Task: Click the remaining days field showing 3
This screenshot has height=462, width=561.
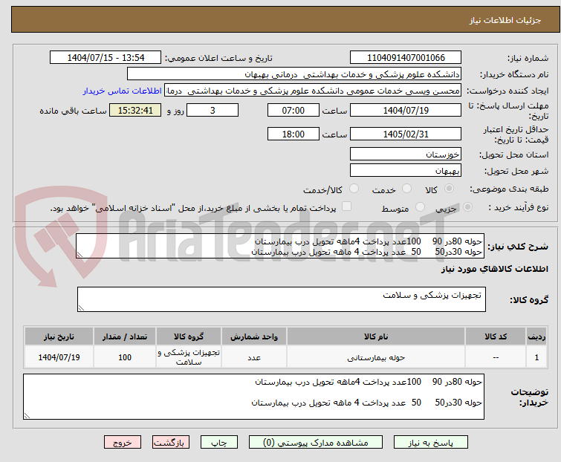Action: click(213, 110)
